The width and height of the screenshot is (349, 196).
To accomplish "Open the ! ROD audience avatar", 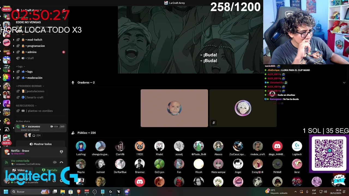I will (140, 146).
